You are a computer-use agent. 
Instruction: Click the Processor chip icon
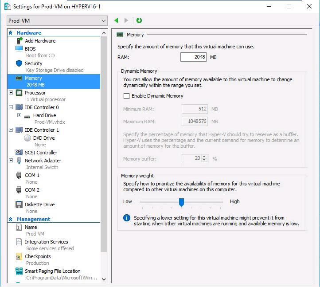pyautogui.click(x=19, y=93)
